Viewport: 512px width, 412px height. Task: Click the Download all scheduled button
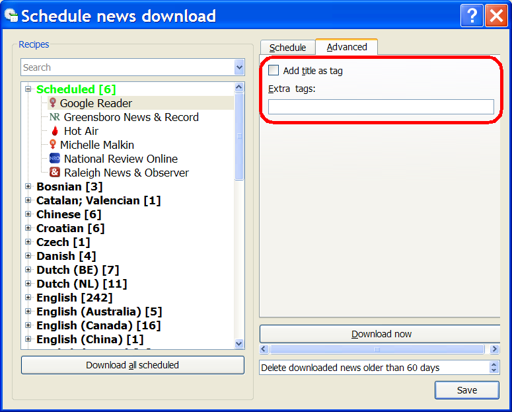(133, 365)
